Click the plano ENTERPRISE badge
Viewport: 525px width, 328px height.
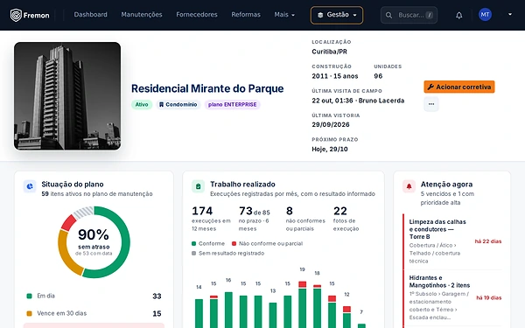coord(233,104)
